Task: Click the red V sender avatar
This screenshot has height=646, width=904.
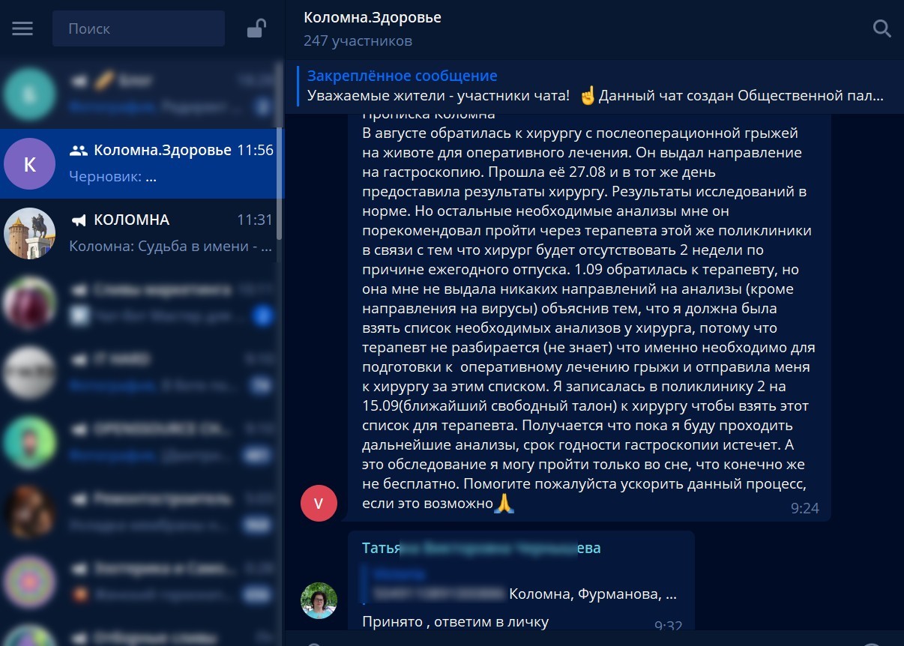Action: (319, 503)
